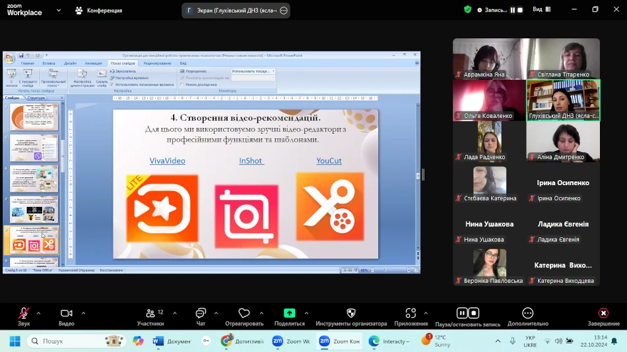
Task: Click Звукозапись narration button
Action: coord(123,71)
